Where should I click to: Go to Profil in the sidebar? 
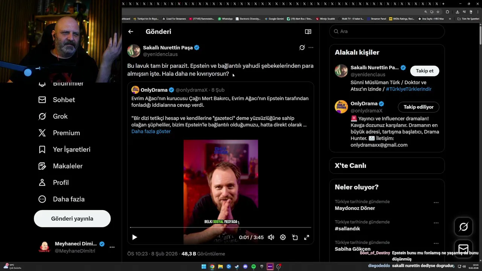tap(53, 183)
